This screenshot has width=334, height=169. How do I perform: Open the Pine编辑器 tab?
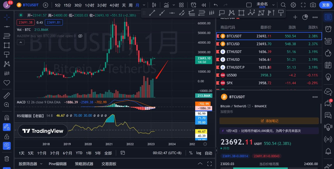click(58, 164)
